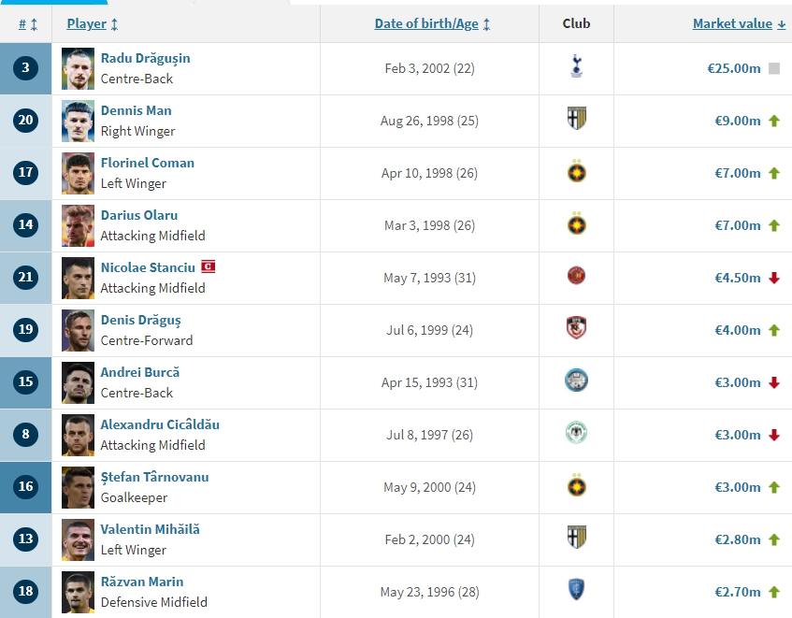Click Konyaspor crest beside Alexandru Cicâldău

(x=576, y=434)
